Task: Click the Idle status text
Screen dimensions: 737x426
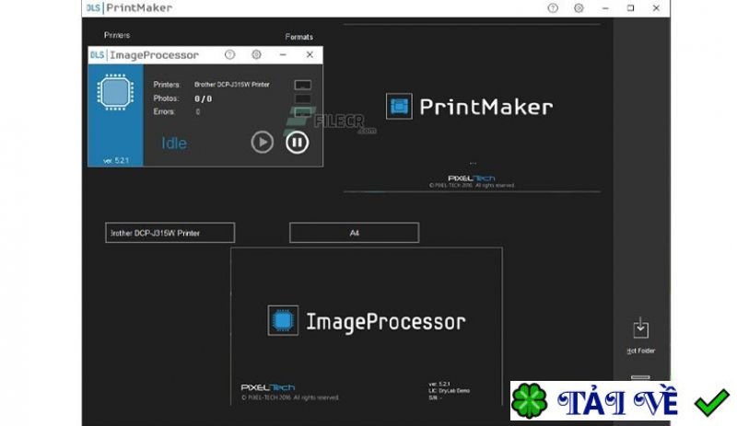Action: click(174, 144)
